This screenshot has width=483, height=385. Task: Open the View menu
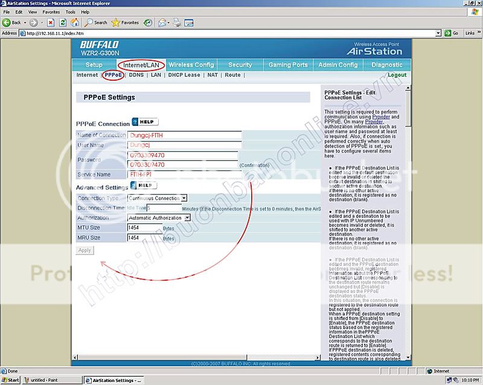coord(33,12)
